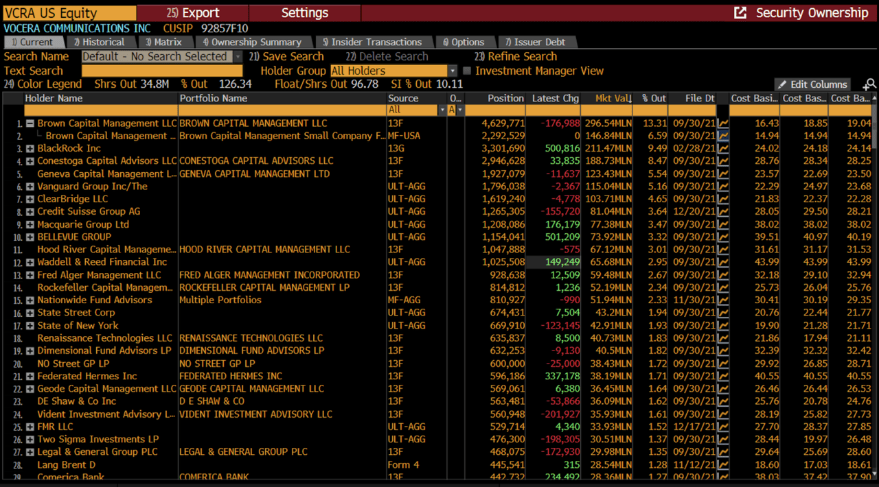Click chart icon for Waddell & Reed Financial
The width and height of the screenshot is (879, 487).
[x=723, y=262]
